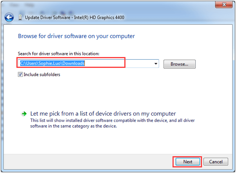Expand the driver location dropdown arrow

pos(156,63)
